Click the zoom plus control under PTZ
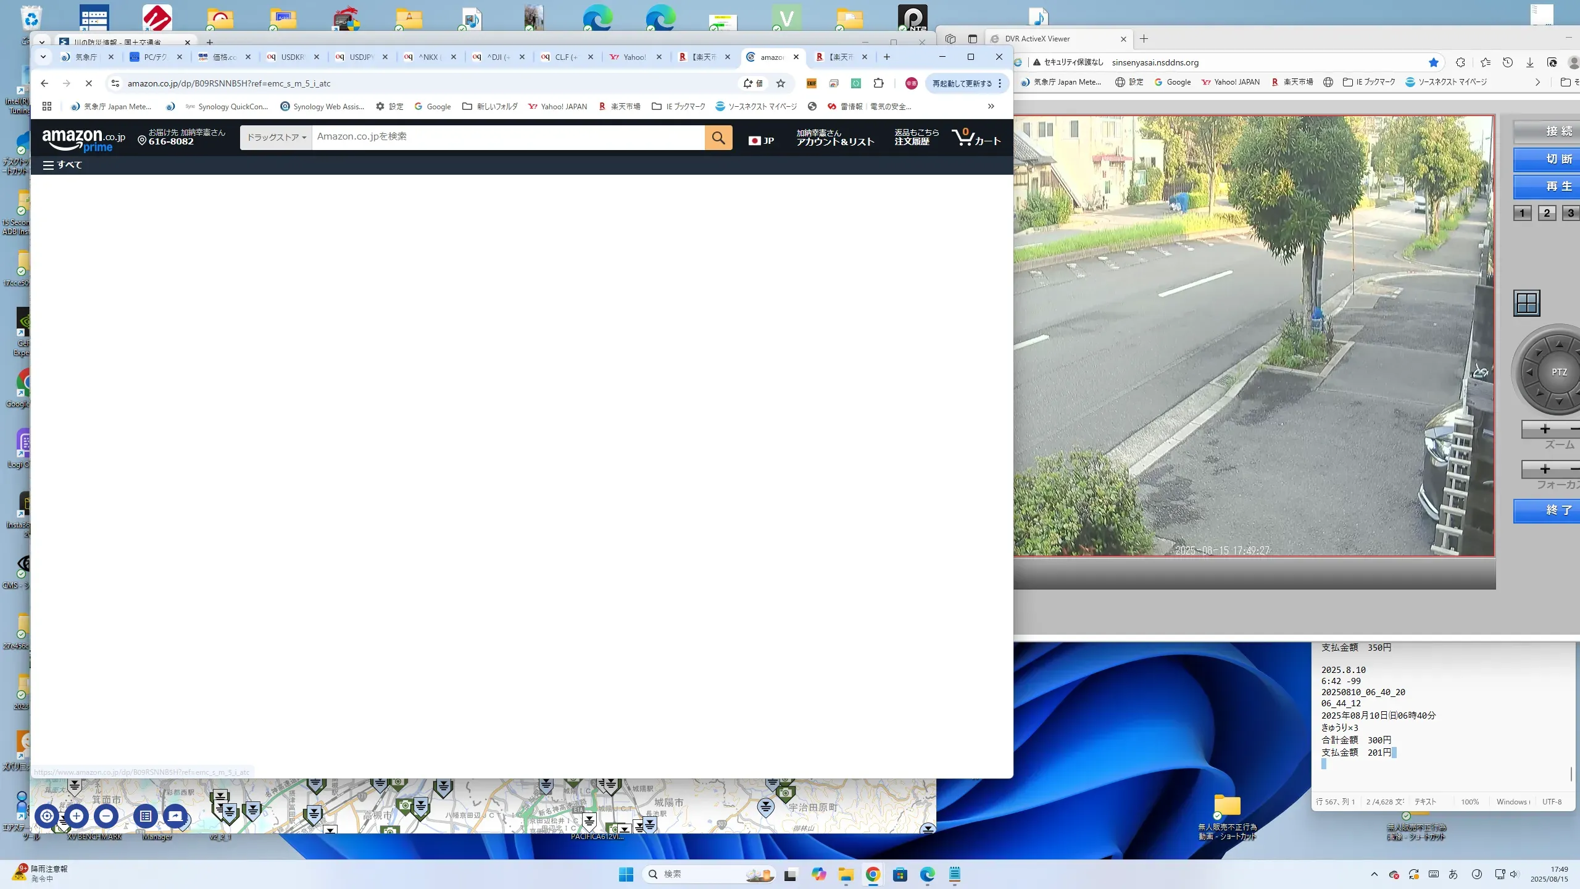 (x=1545, y=429)
